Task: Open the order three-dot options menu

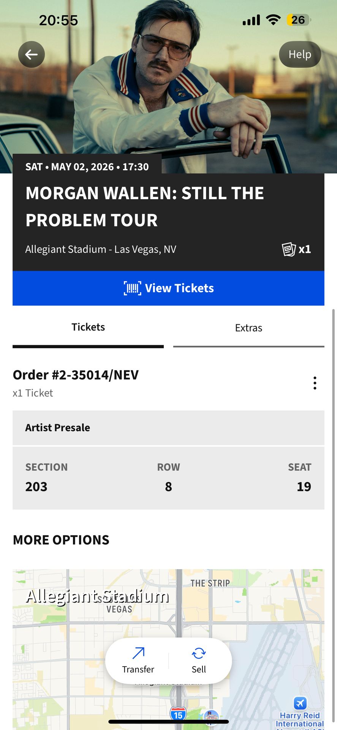Action: (315, 383)
